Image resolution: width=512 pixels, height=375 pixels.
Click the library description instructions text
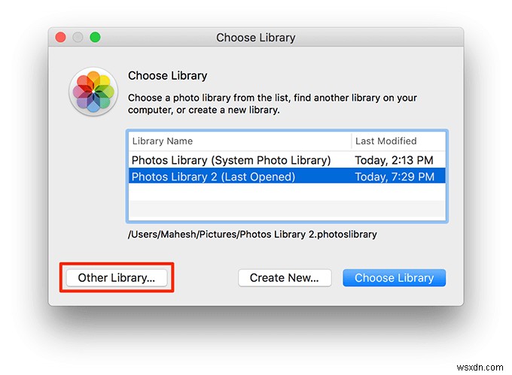click(272, 104)
